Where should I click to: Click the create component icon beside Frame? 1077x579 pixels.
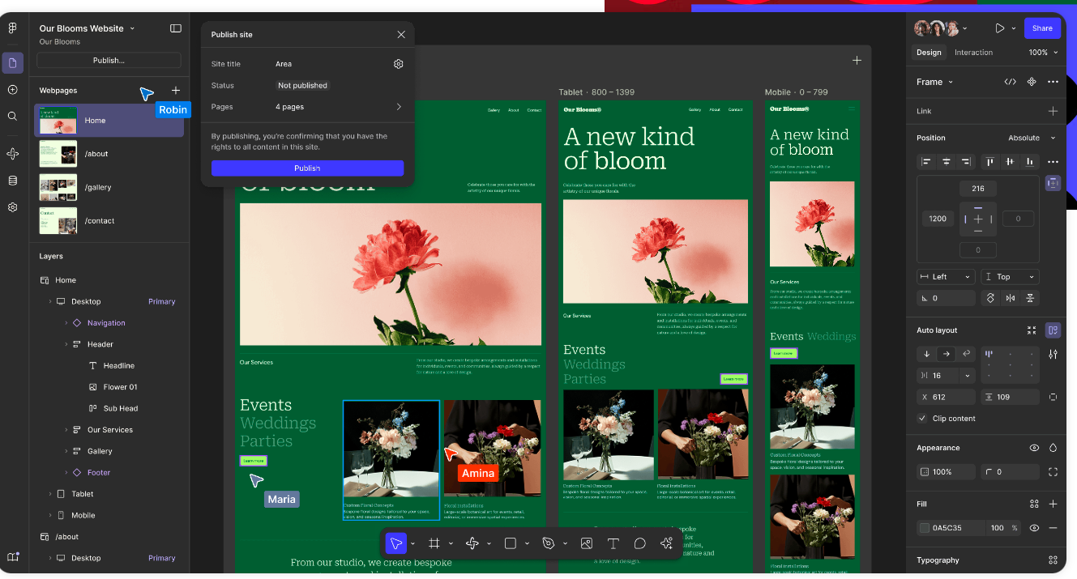coord(1032,82)
